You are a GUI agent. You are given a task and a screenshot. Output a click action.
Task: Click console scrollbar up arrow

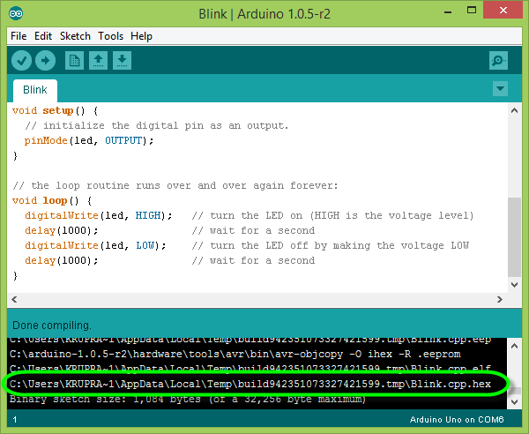[515, 346]
